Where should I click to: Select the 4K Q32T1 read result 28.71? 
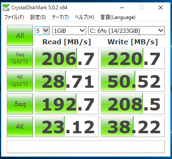67,81
